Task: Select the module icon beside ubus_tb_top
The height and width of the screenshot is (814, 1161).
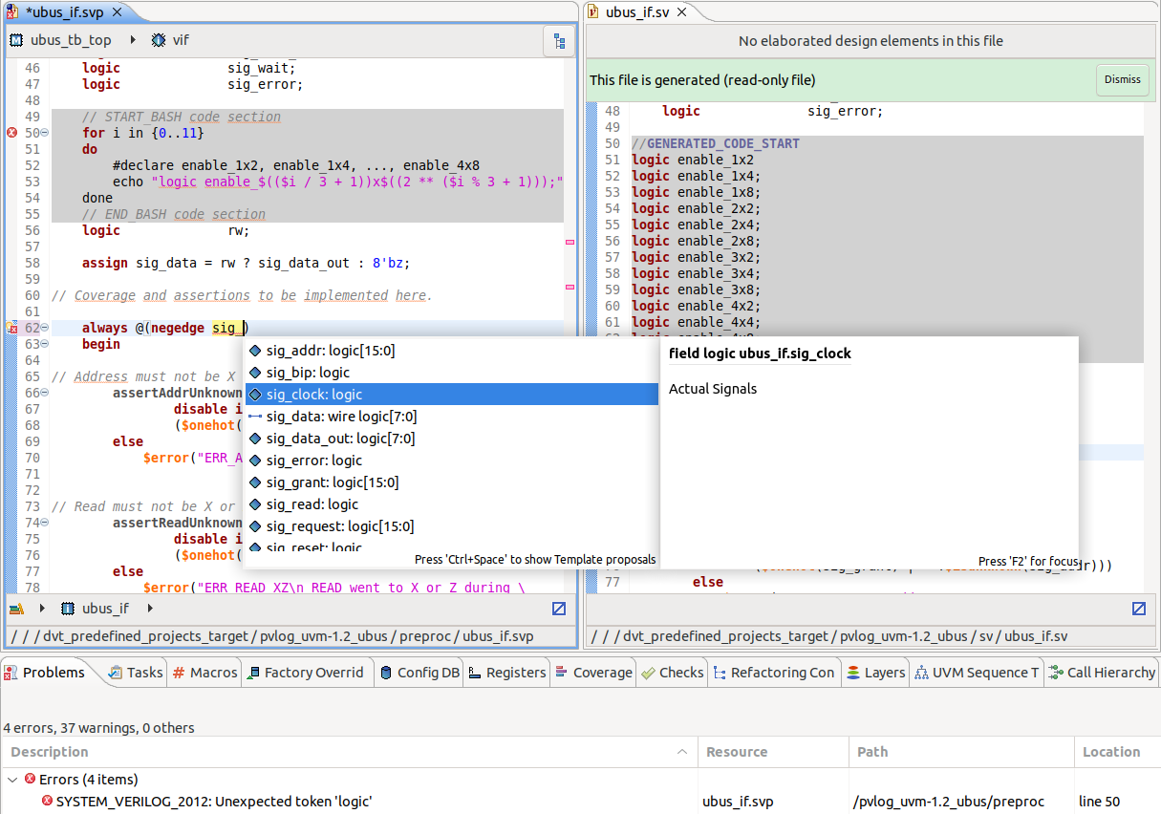Action: [x=15, y=40]
